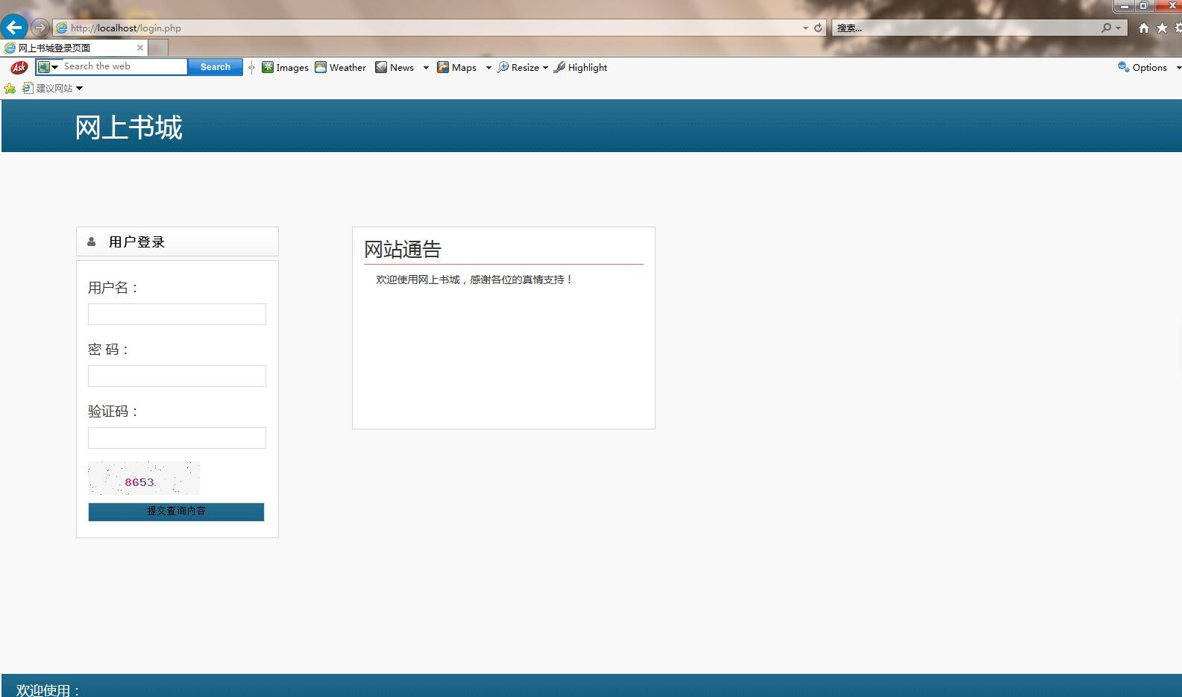Screen dimensions: 1182x697
Task: Click the browser back arrow button
Action: [14, 28]
